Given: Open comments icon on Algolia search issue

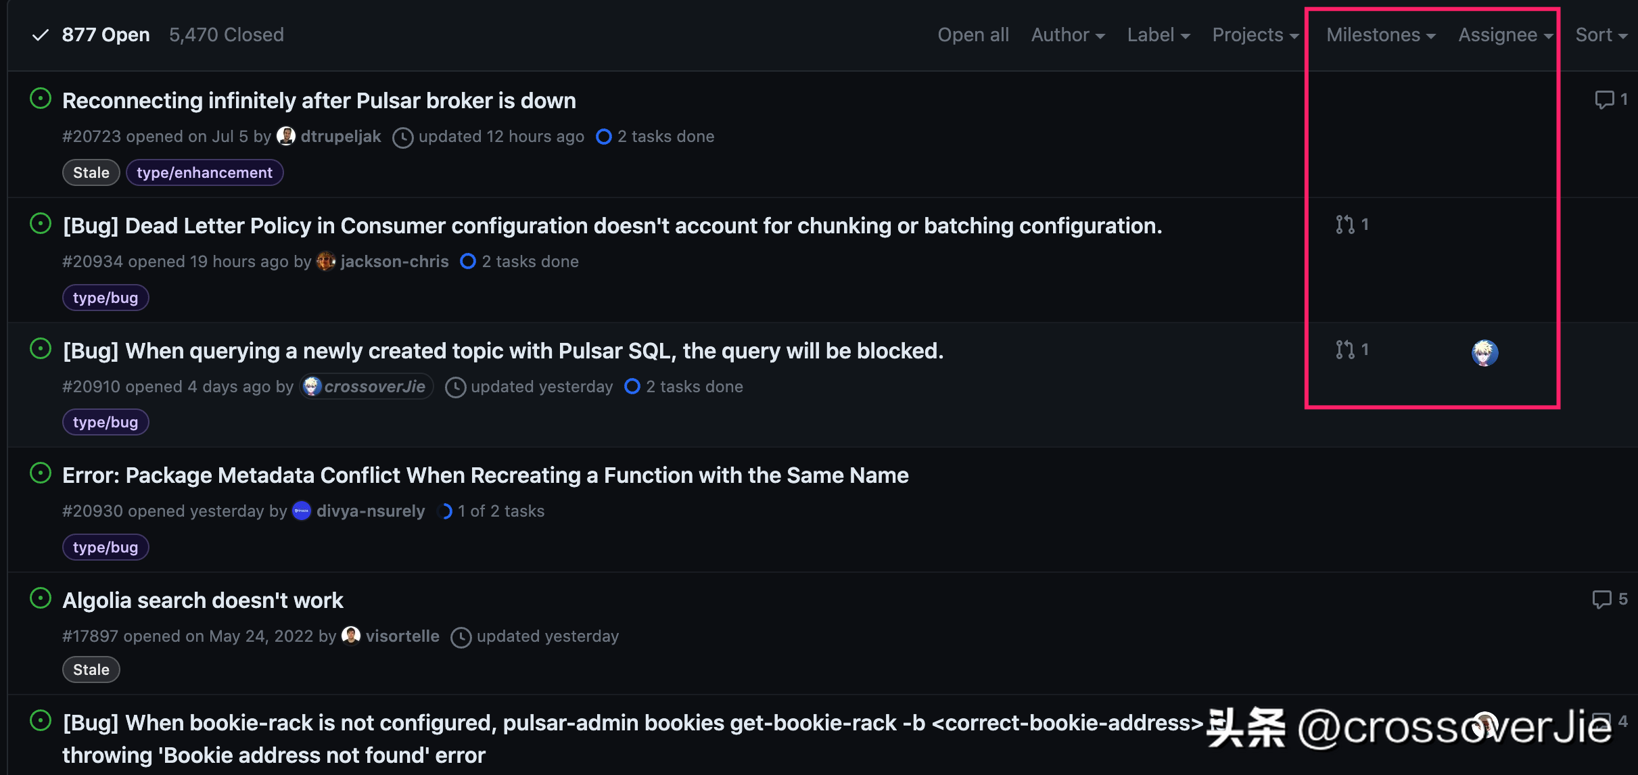Looking at the screenshot, I should tap(1610, 599).
